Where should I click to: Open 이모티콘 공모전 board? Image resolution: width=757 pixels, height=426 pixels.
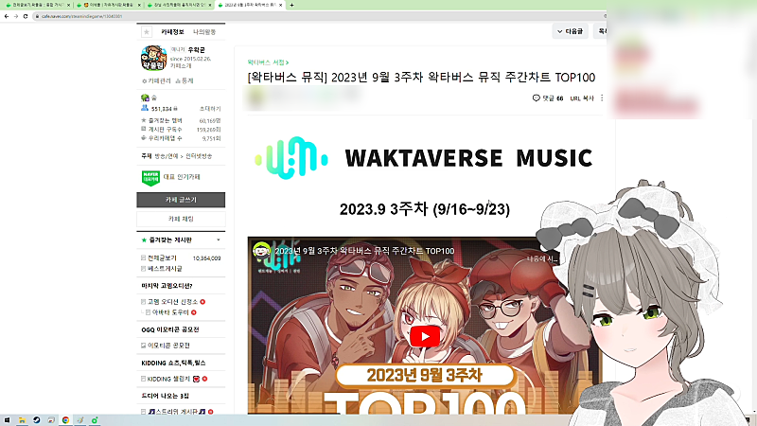pos(168,346)
